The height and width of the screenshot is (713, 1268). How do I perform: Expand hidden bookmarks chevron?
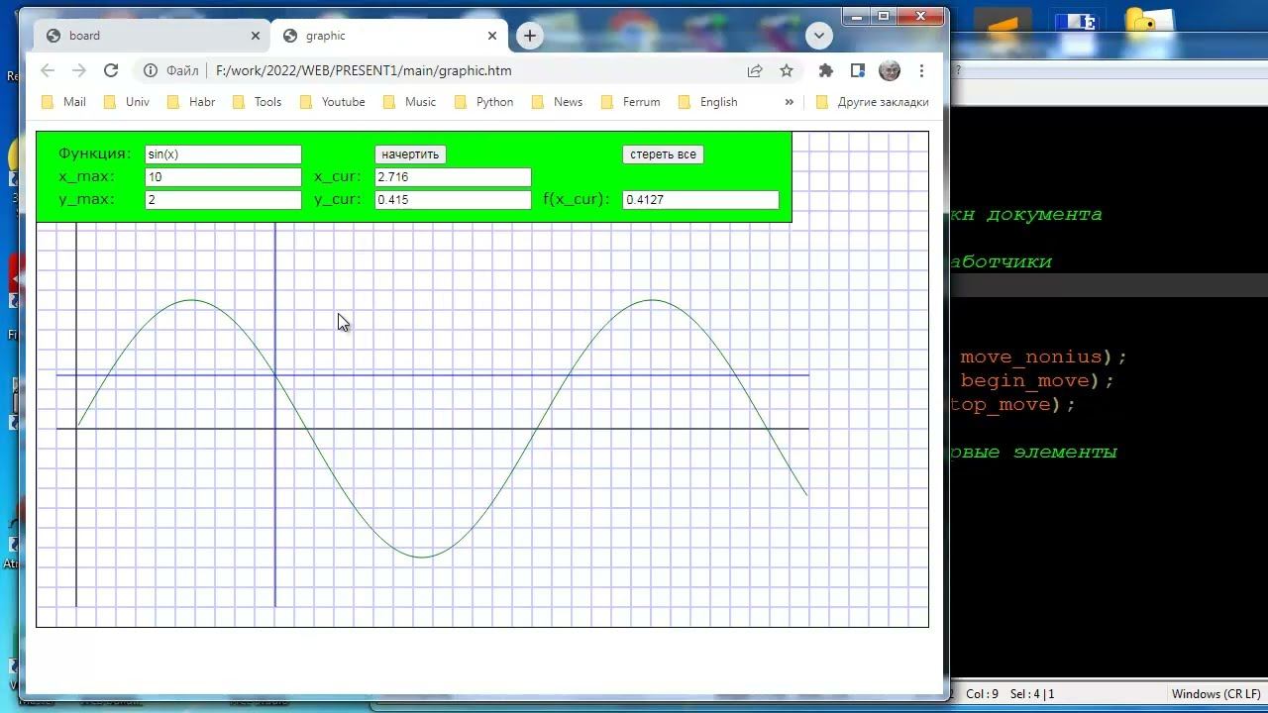[789, 102]
